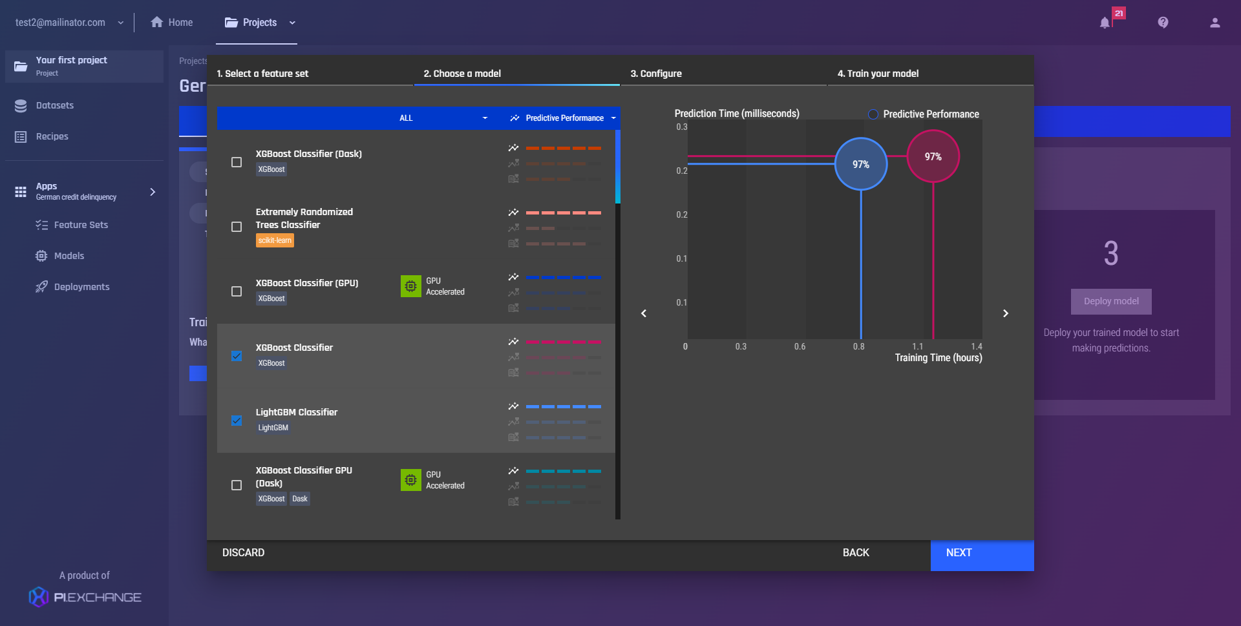The image size is (1241, 626).
Task: Open the help question mark icon
Action: [1163, 23]
